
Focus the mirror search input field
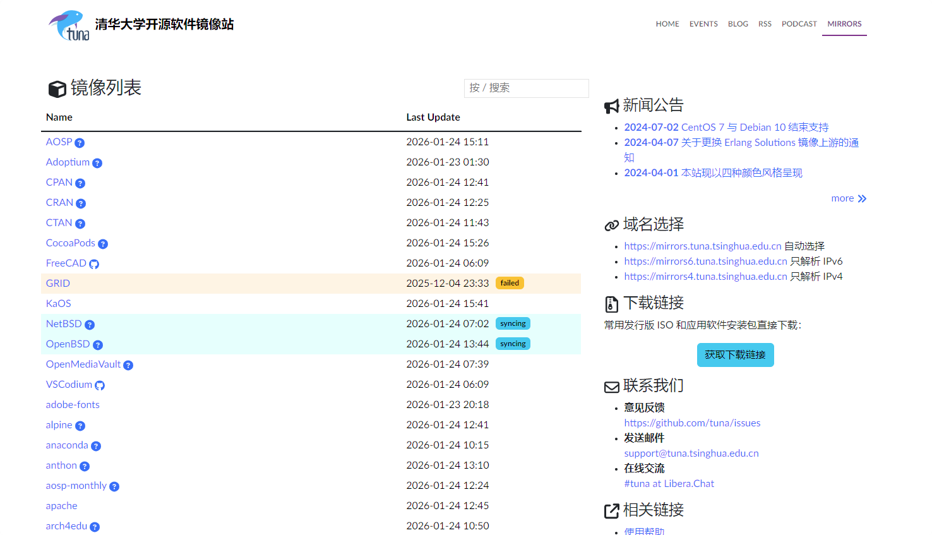(x=527, y=88)
